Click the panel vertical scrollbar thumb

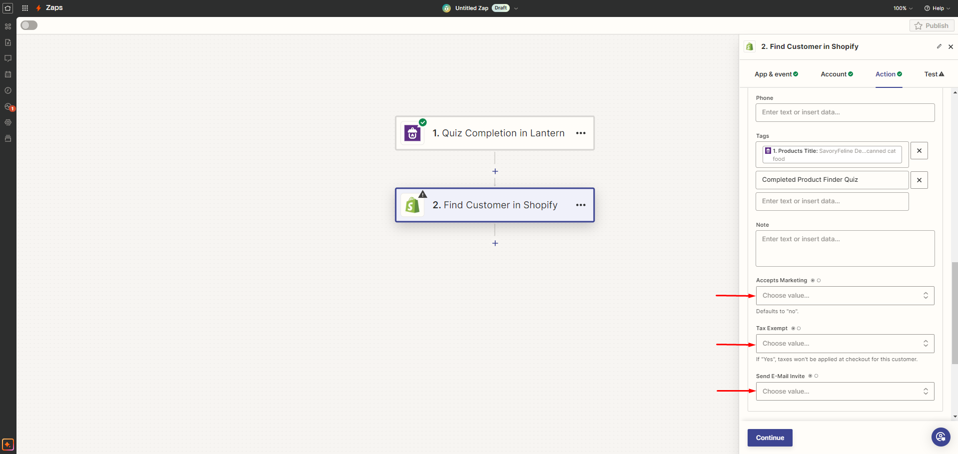955,313
